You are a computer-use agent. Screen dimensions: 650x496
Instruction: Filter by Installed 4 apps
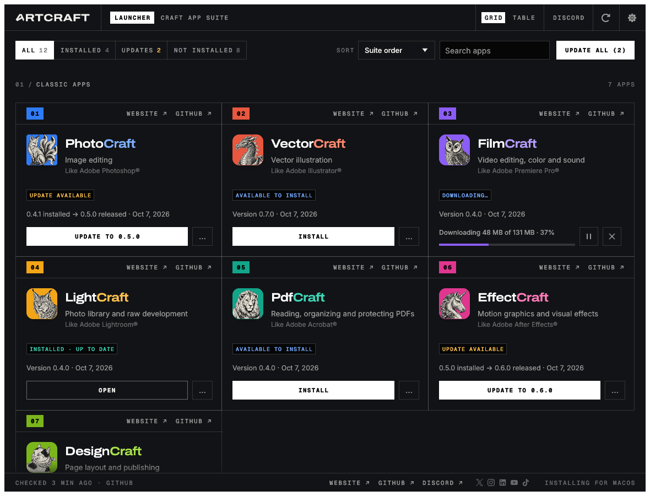(85, 50)
